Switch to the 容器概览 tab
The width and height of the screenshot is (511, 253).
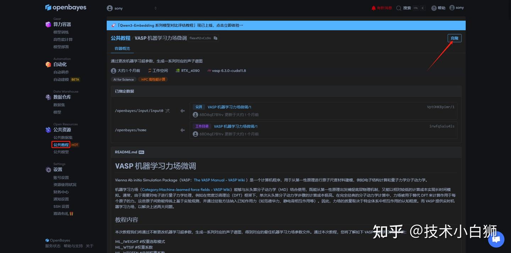click(x=122, y=48)
